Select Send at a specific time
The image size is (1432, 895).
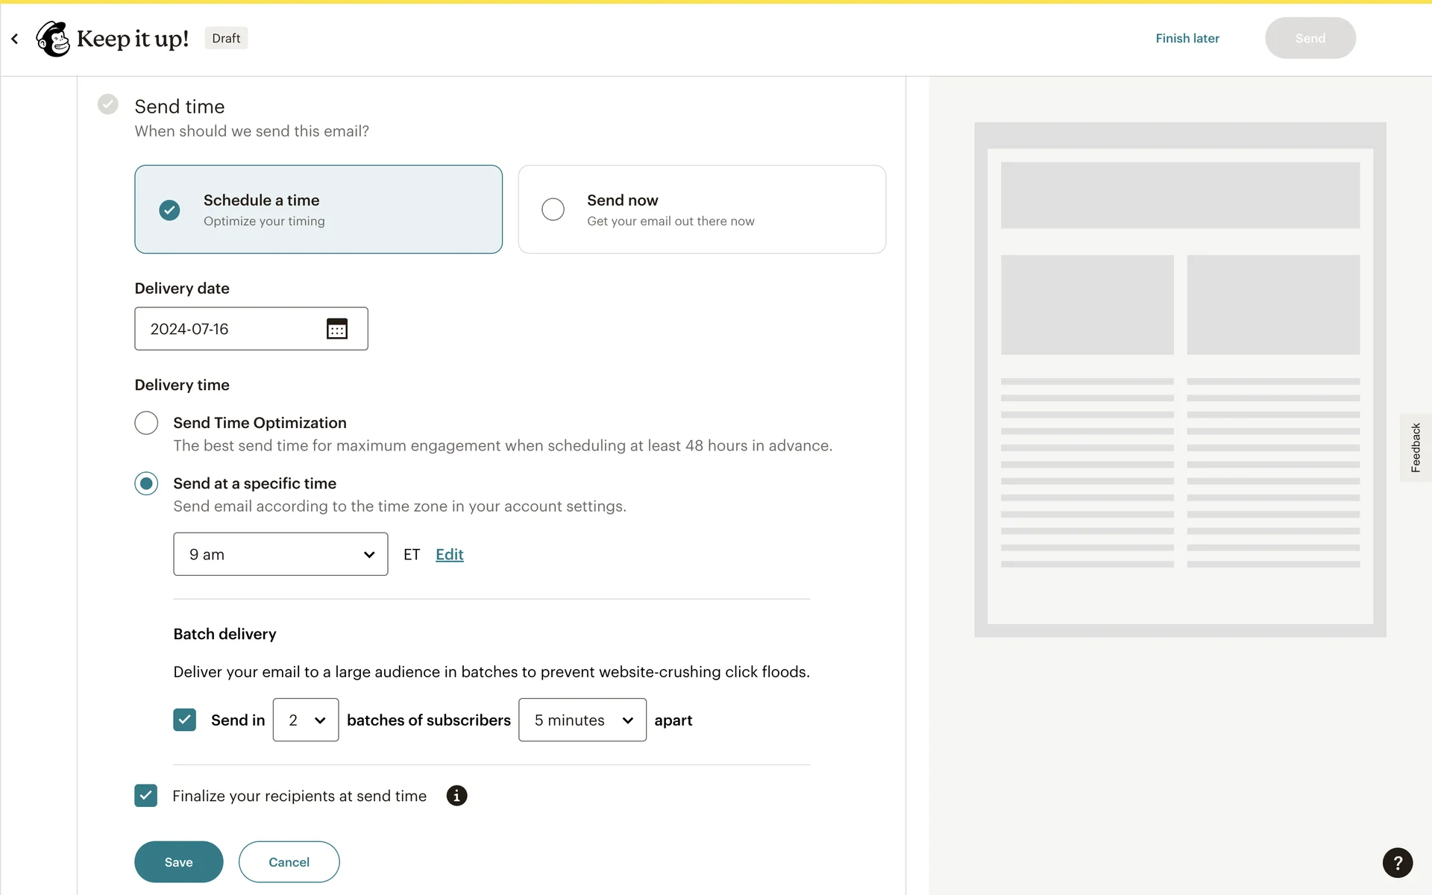click(146, 483)
